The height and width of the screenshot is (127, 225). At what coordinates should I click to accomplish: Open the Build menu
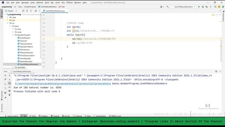[47, 2]
